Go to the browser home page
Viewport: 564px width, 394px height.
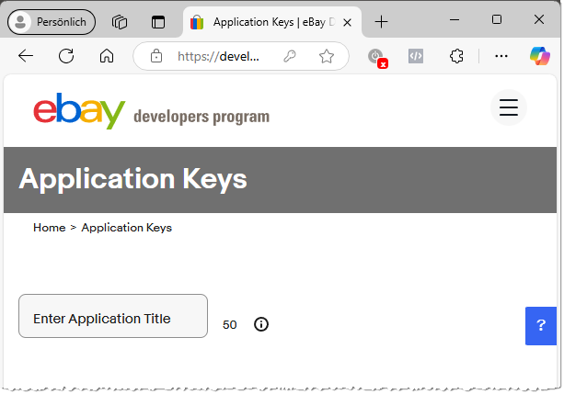point(107,56)
